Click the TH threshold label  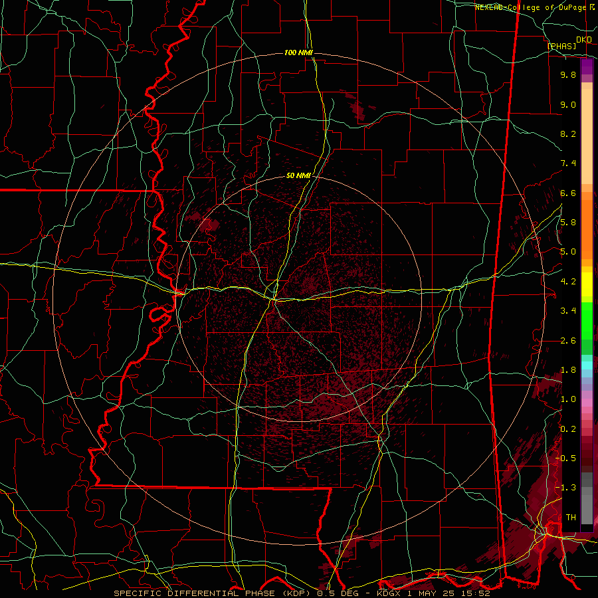point(571,518)
